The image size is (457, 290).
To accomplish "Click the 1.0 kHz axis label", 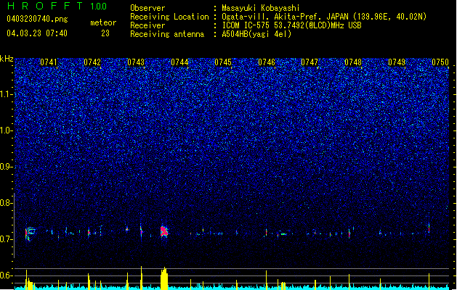I will (x=6, y=130).
